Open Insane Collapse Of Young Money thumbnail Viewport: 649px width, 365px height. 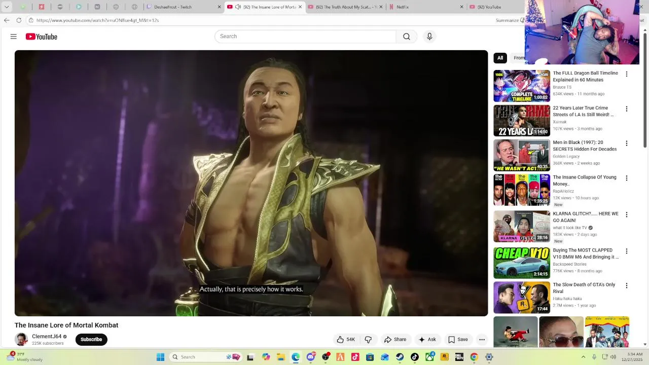click(x=522, y=190)
